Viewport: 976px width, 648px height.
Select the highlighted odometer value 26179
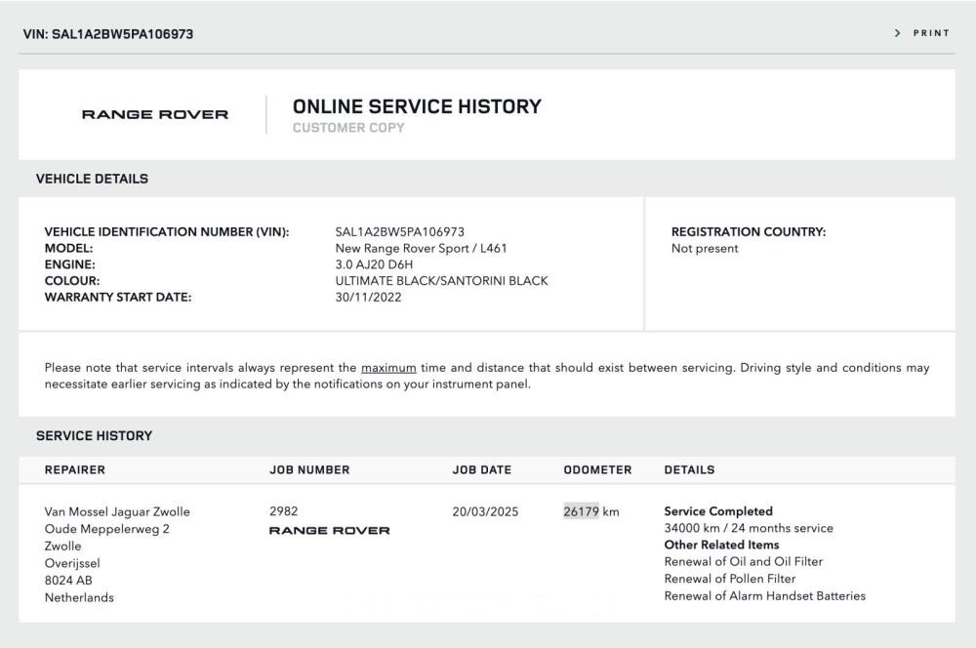pyautogui.click(x=581, y=511)
